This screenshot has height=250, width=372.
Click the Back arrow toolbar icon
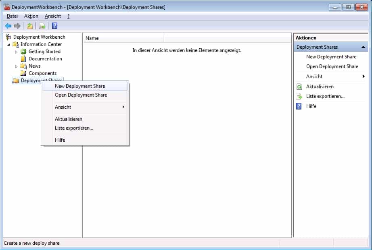(x=8, y=26)
